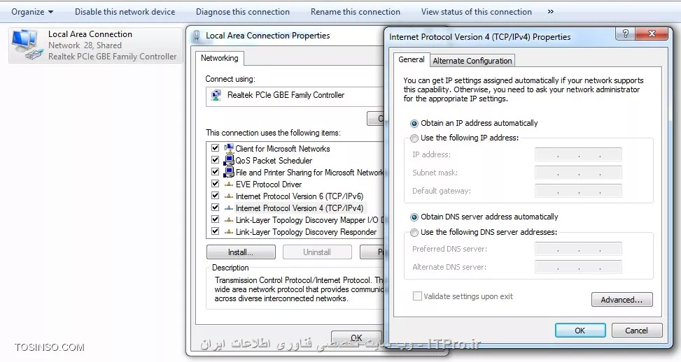
Task: Click the Alternate DNS server field
Action: pos(578,268)
